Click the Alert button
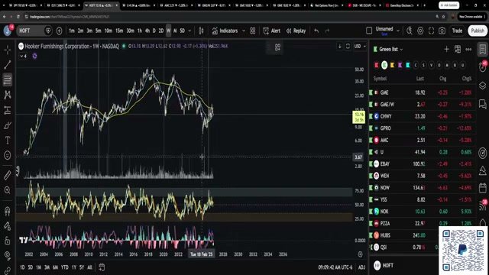 tap(272, 31)
